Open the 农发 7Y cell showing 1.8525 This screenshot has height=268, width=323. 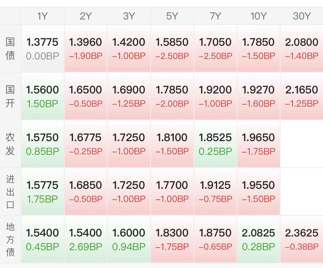coord(215,144)
